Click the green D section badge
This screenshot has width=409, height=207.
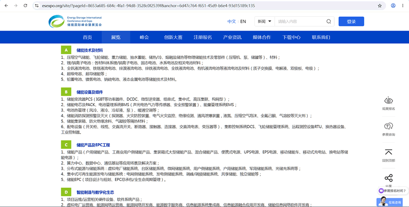click(x=66, y=192)
